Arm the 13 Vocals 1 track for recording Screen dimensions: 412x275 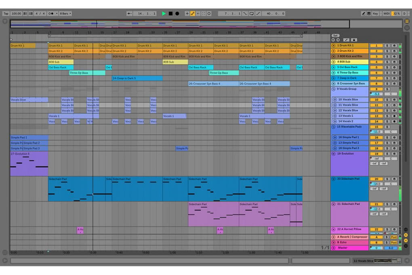click(x=394, y=116)
